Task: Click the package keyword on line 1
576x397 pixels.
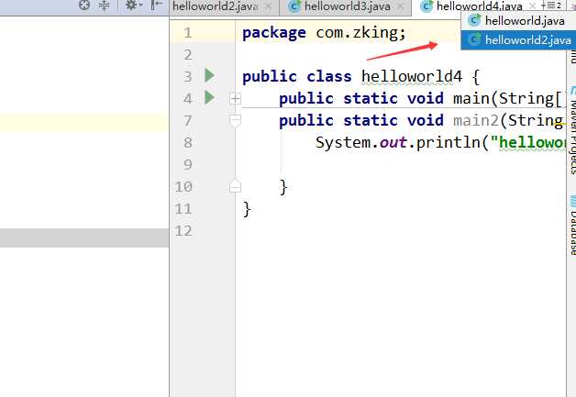Action: [274, 33]
